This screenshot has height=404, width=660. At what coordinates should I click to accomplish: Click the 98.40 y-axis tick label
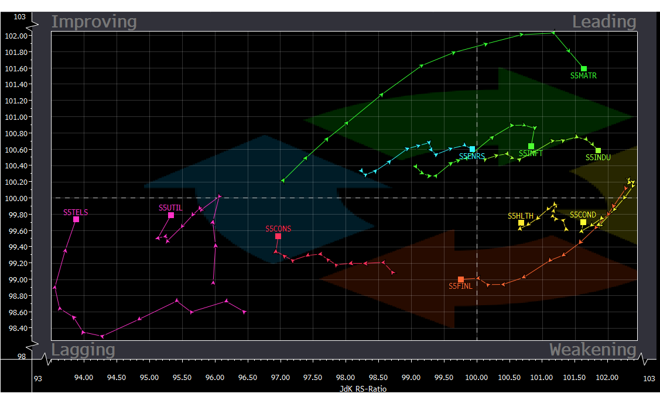[x=18, y=329]
